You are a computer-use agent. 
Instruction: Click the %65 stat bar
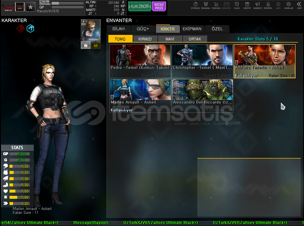pos(19,197)
